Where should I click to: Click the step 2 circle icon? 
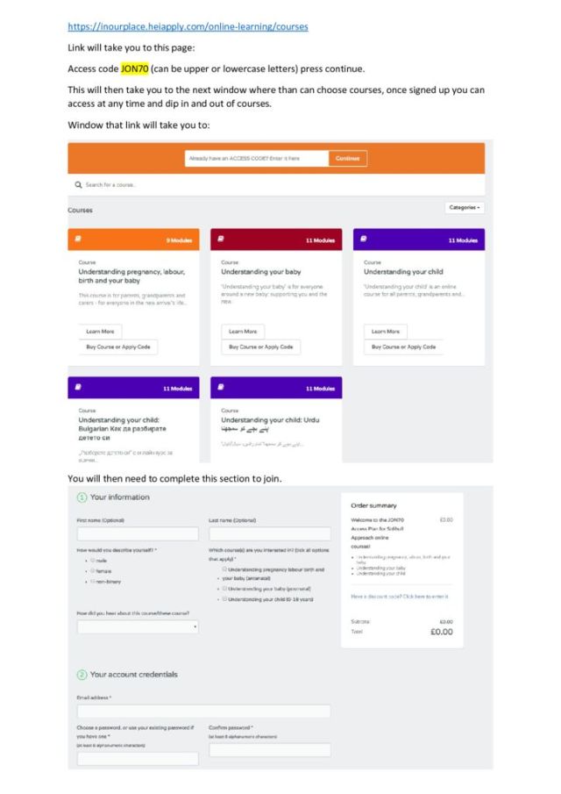(82, 674)
